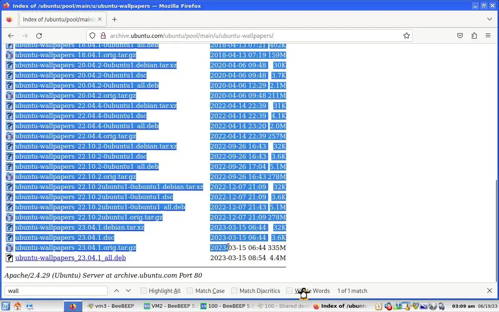The image size is (499, 312).
Task: Open the Extensions panel
Action: (x=474, y=35)
